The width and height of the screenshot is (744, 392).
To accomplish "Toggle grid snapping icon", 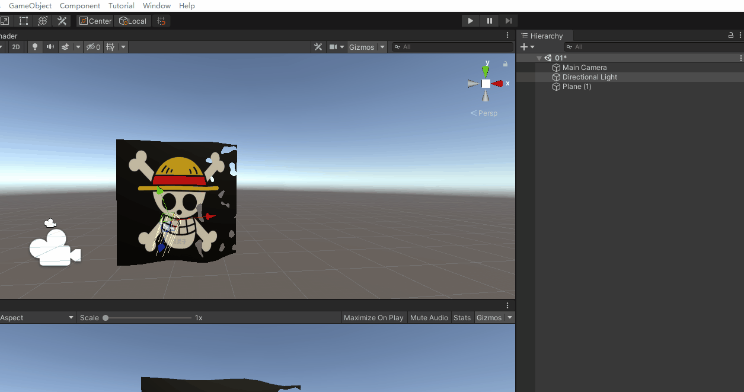I will click(161, 21).
